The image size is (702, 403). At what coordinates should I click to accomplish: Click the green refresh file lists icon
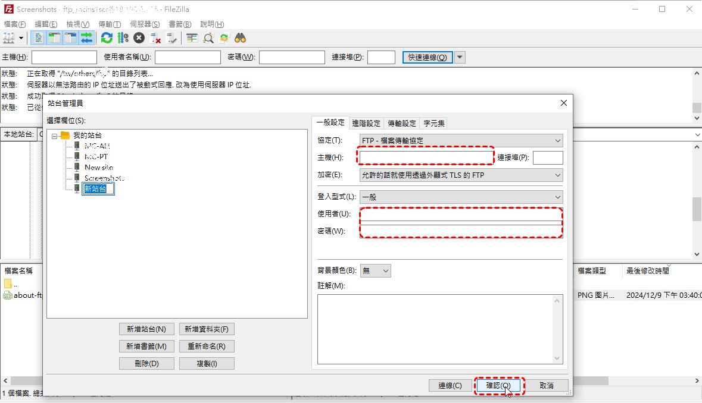click(x=107, y=38)
